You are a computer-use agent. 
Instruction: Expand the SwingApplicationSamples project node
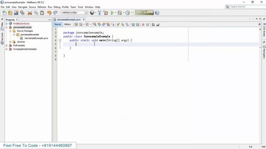click(x=7, y=49)
